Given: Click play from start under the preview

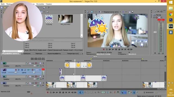Looking at the screenshot, I should 110,49.
